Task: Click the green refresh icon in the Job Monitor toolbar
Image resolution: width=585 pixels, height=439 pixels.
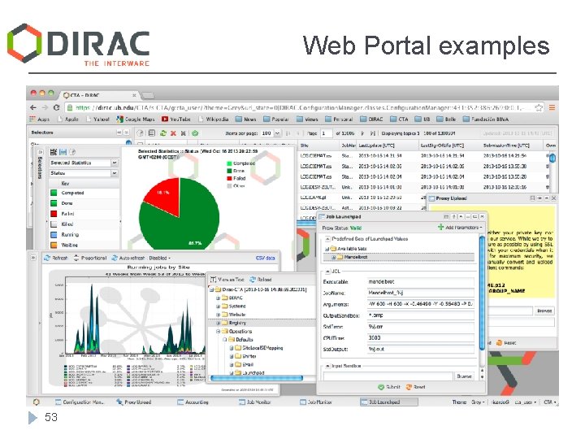Action: [163, 133]
